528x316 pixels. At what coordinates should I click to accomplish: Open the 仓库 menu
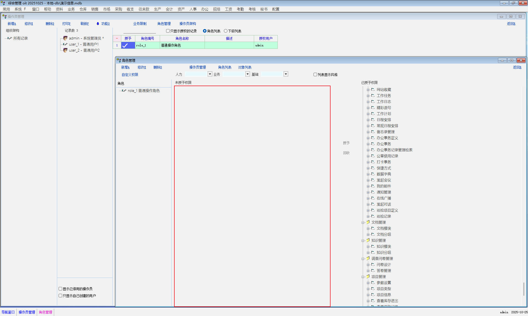pyautogui.click(x=83, y=9)
